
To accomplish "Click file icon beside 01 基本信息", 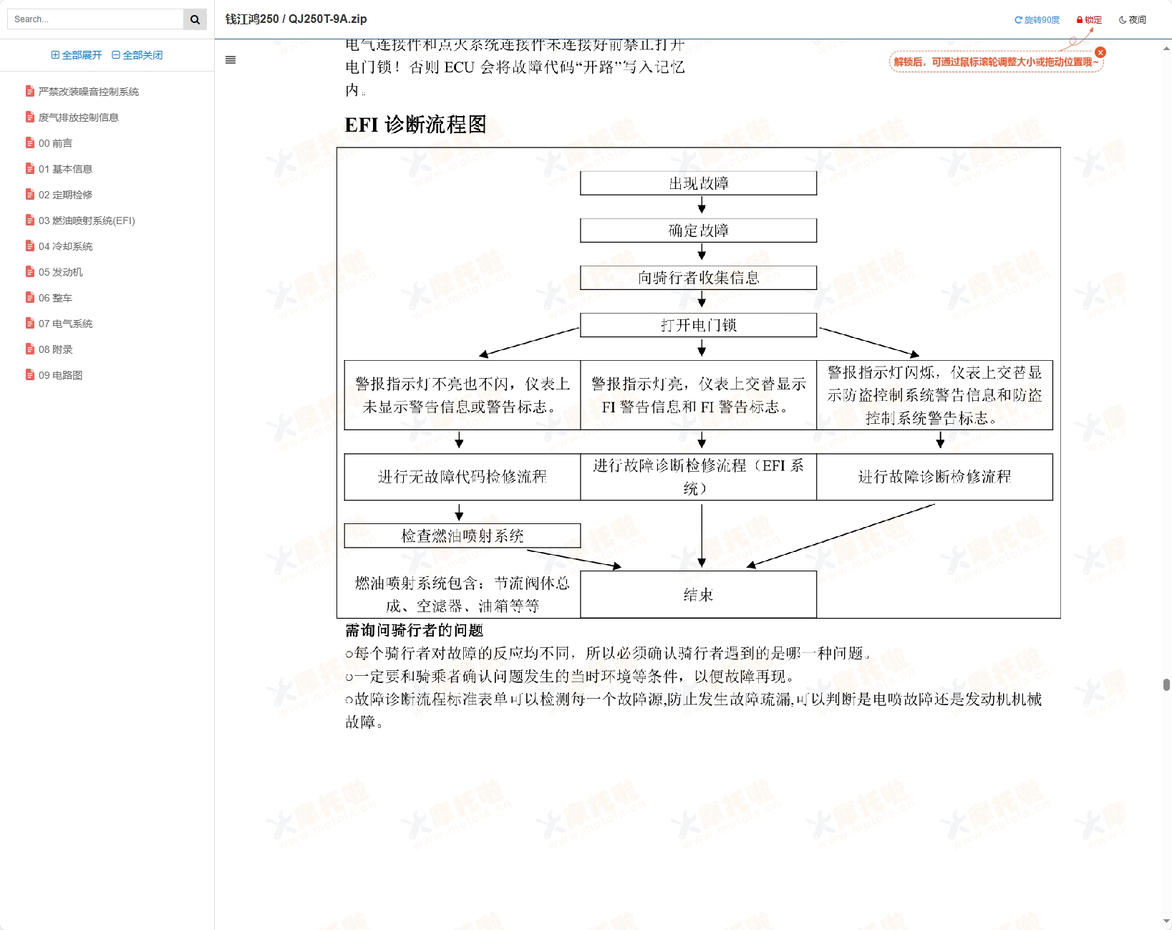I will pos(30,168).
